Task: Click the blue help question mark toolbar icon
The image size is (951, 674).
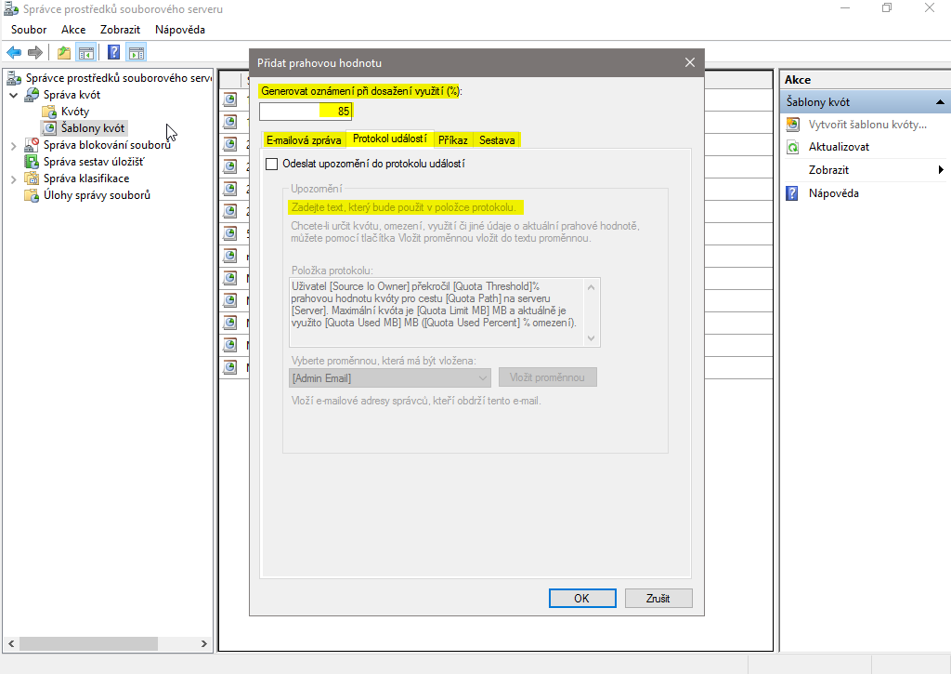Action: [x=113, y=52]
